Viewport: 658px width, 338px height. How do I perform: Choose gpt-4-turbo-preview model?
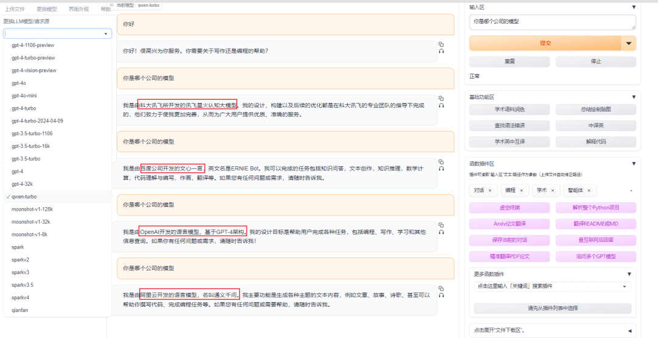(57, 58)
